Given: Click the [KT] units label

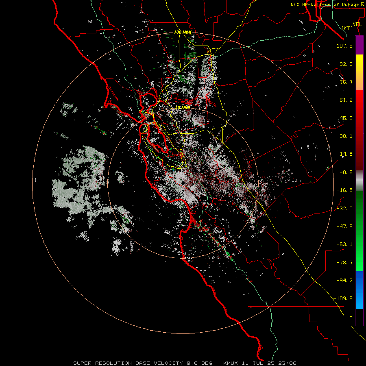Looking at the screenshot, I should click(x=347, y=28).
